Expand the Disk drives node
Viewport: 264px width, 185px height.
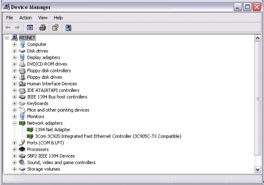[14, 51]
